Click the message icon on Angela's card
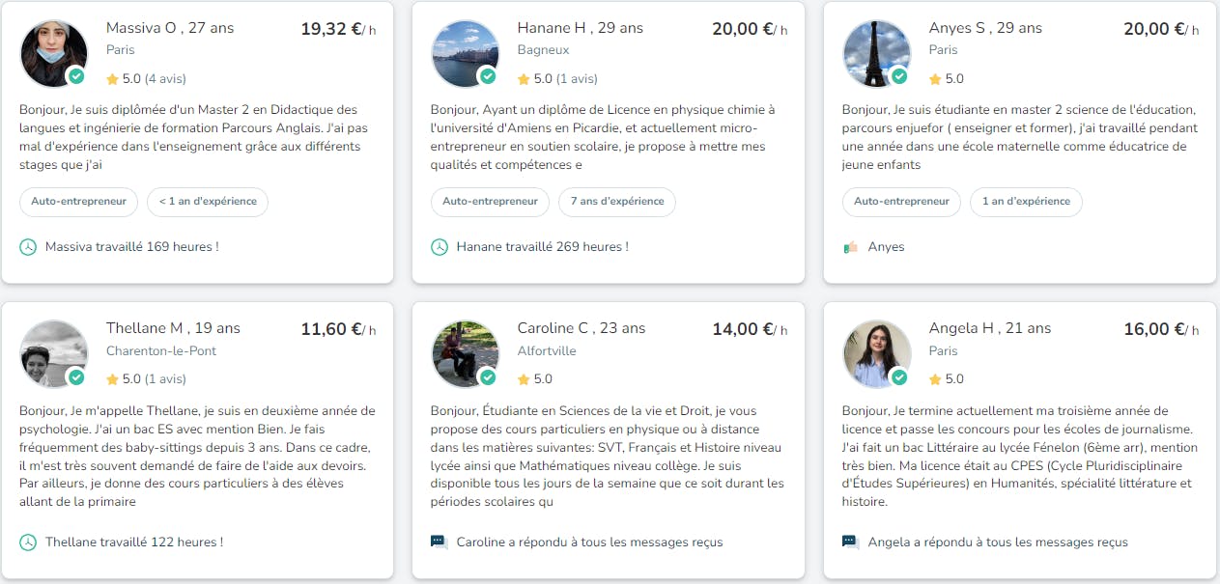The height and width of the screenshot is (584, 1220). pyautogui.click(x=851, y=542)
